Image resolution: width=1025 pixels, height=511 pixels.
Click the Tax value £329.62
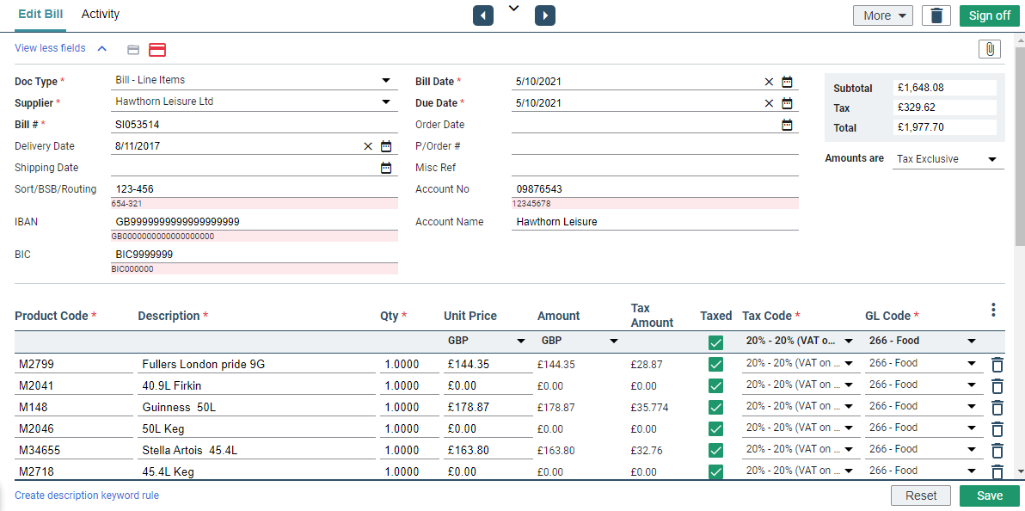tap(944, 108)
